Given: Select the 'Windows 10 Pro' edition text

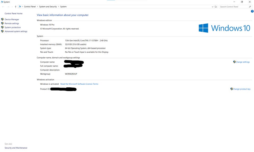Looking at the screenshot, I should pos(47,25).
